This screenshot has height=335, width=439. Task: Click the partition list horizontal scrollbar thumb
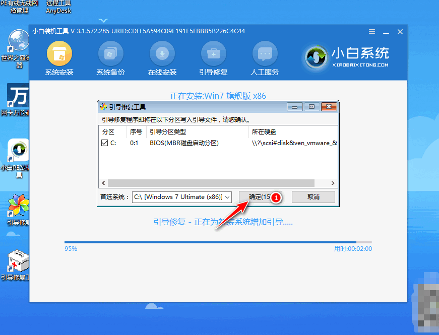click(211, 183)
